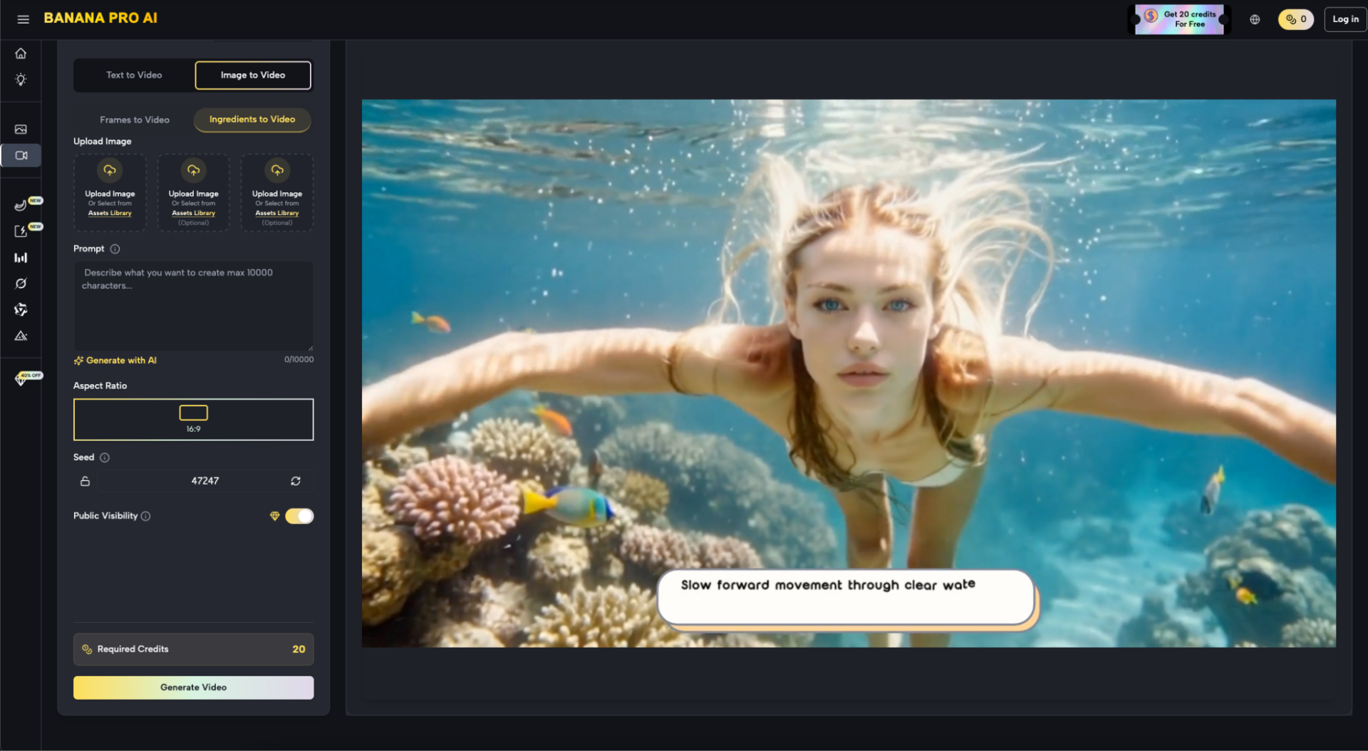1368x751 pixels.
Task: Show the Prompt info tooltip
Action: coord(115,249)
